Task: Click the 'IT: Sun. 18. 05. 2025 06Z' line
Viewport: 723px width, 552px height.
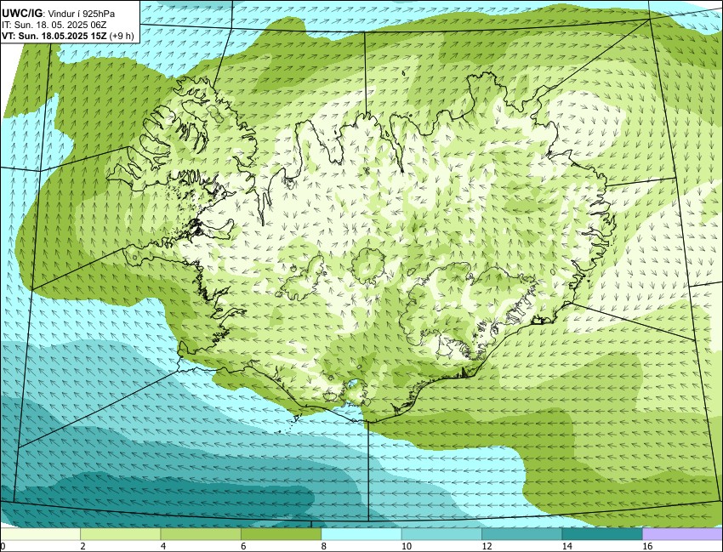Action: pos(54,26)
